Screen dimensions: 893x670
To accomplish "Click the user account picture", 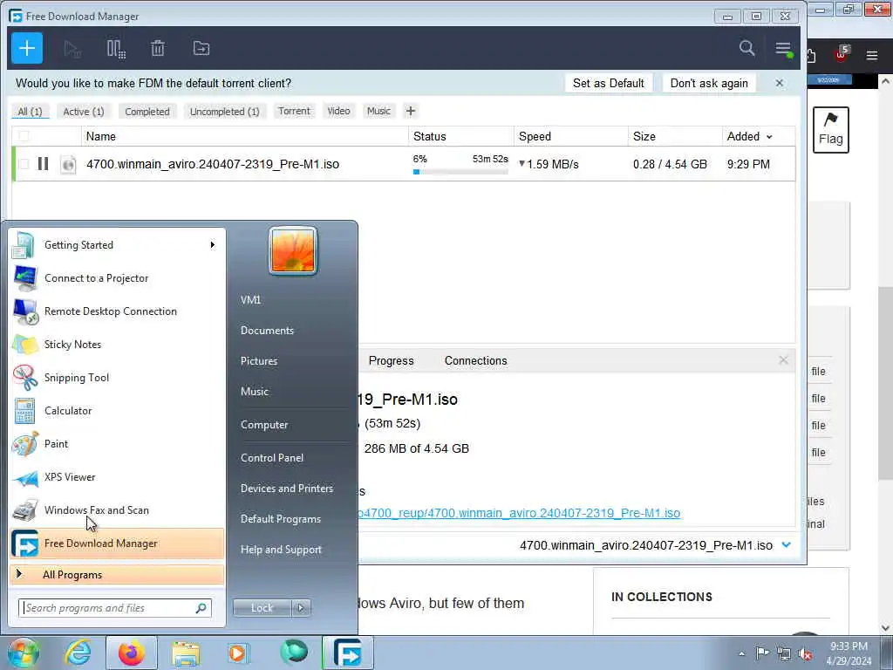I will coord(293,250).
